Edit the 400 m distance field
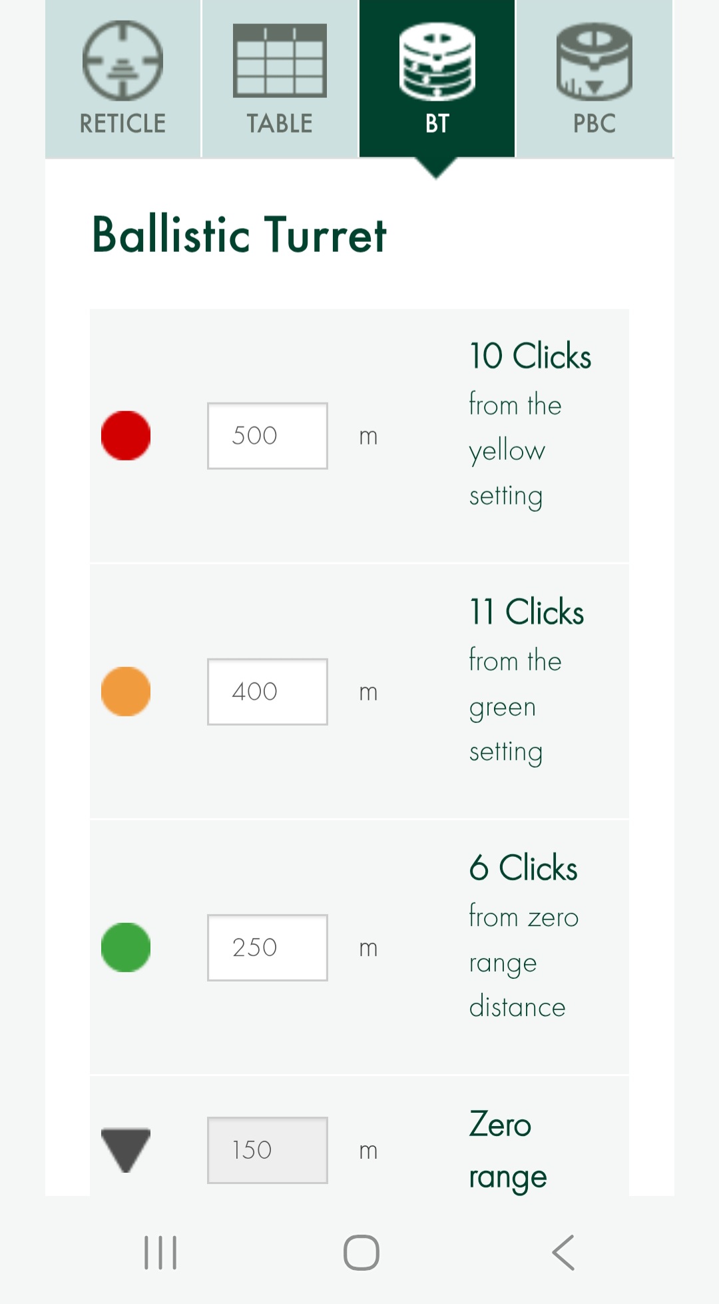 [x=267, y=692]
